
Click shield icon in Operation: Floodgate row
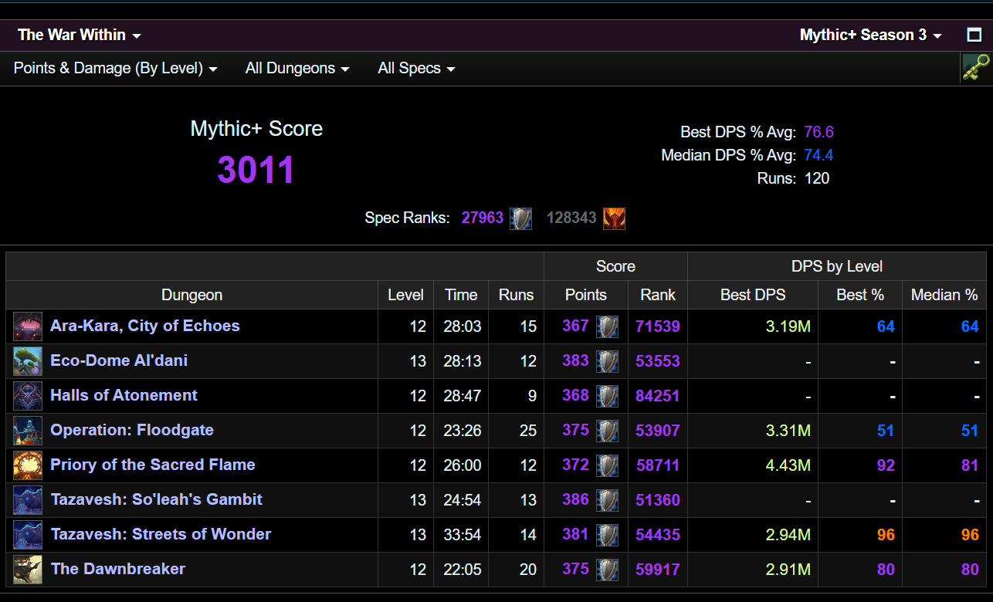click(x=607, y=431)
